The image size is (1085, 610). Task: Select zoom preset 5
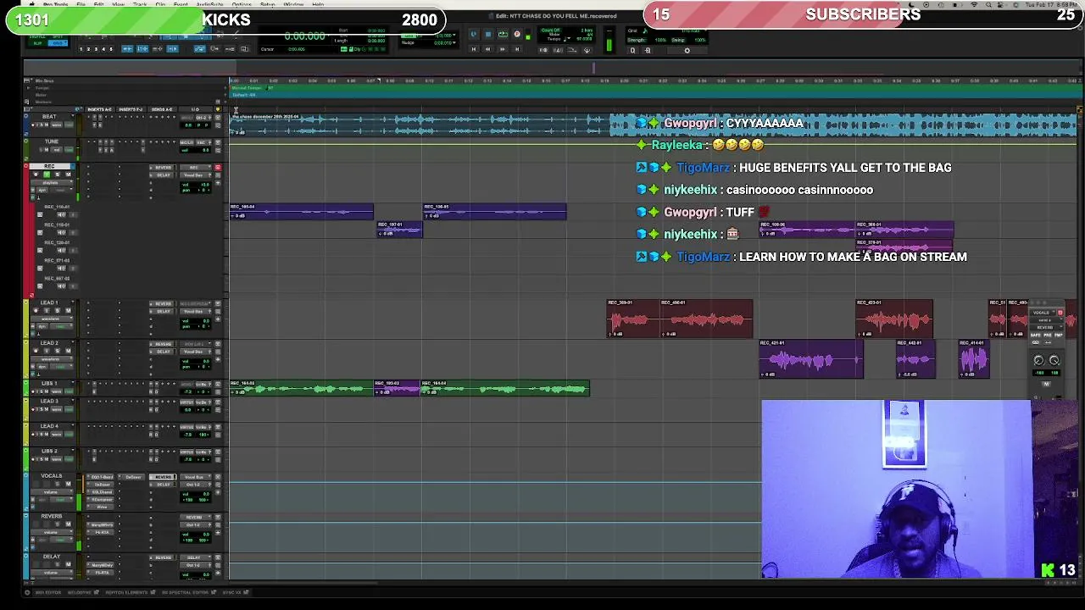110,49
